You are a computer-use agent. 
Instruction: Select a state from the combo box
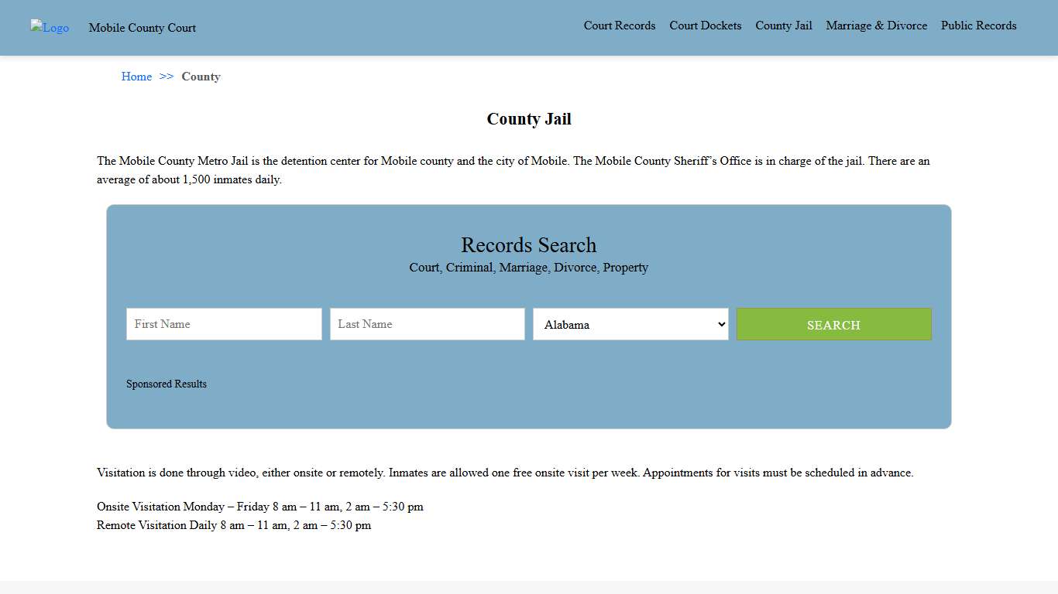point(620,324)
